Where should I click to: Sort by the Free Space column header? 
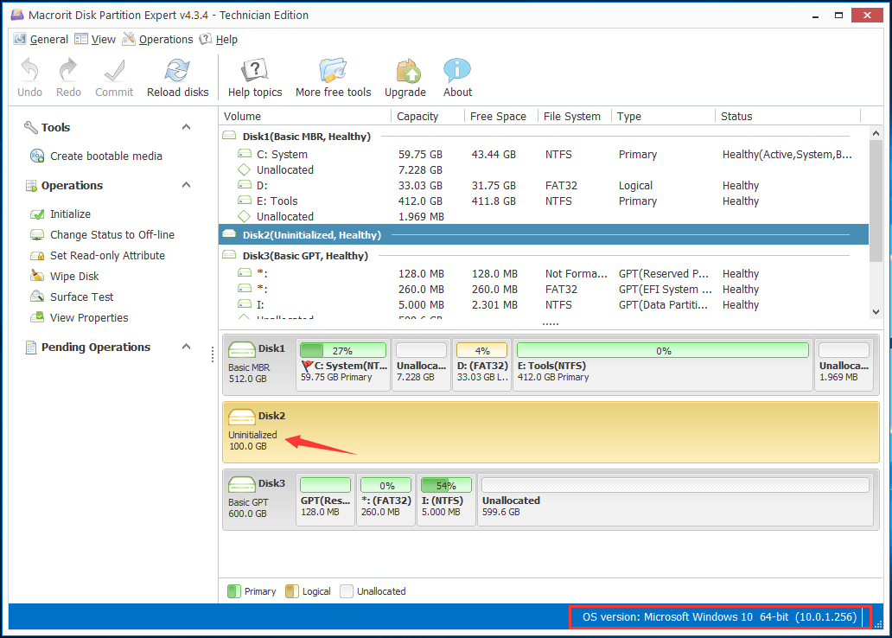[501, 116]
